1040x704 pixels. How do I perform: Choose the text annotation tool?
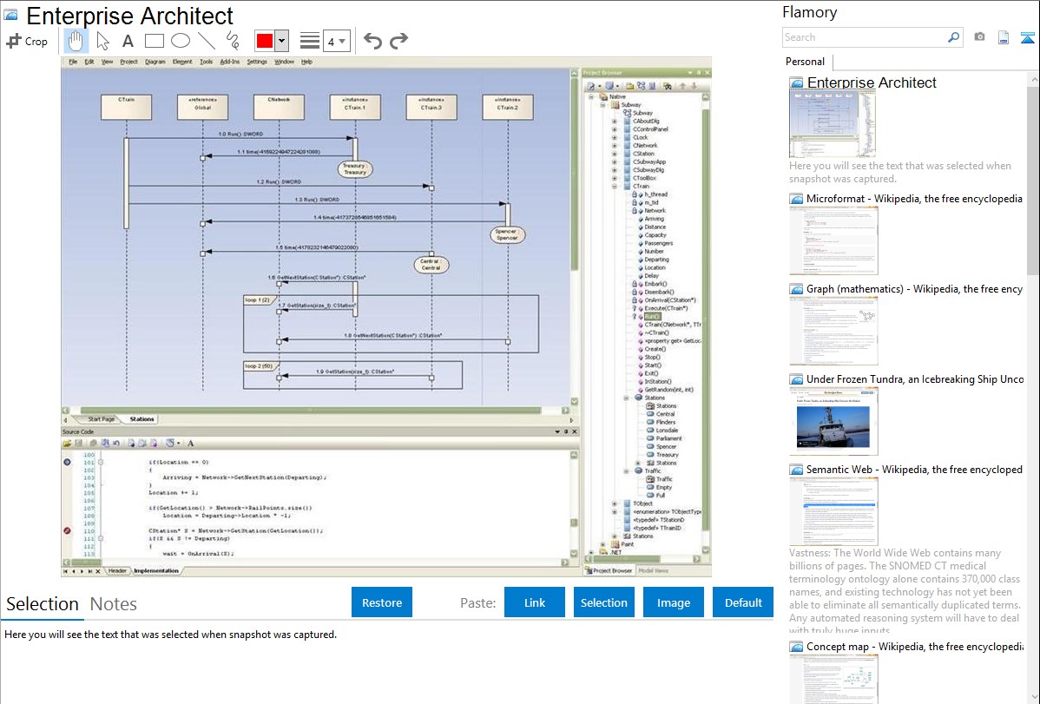128,41
